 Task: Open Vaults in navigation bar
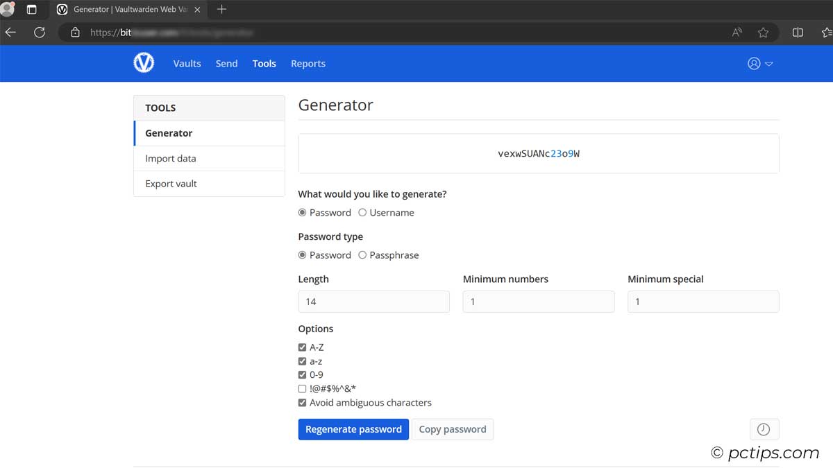(187, 63)
